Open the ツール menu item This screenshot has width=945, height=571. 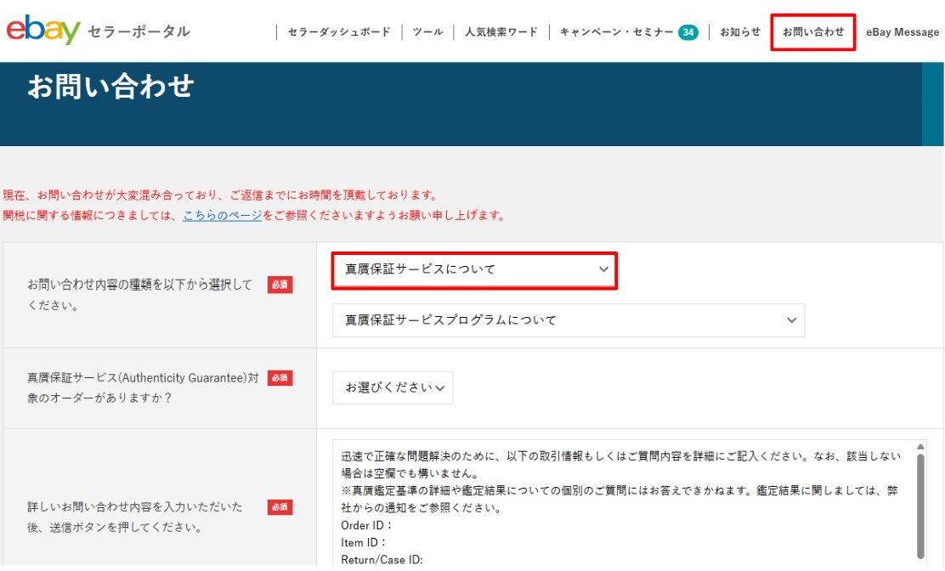pos(428,31)
